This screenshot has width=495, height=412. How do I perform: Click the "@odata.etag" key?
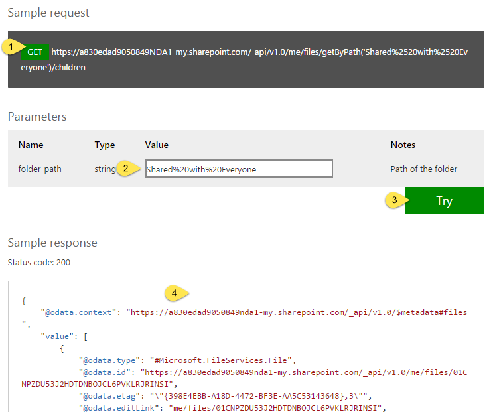click(x=109, y=396)
